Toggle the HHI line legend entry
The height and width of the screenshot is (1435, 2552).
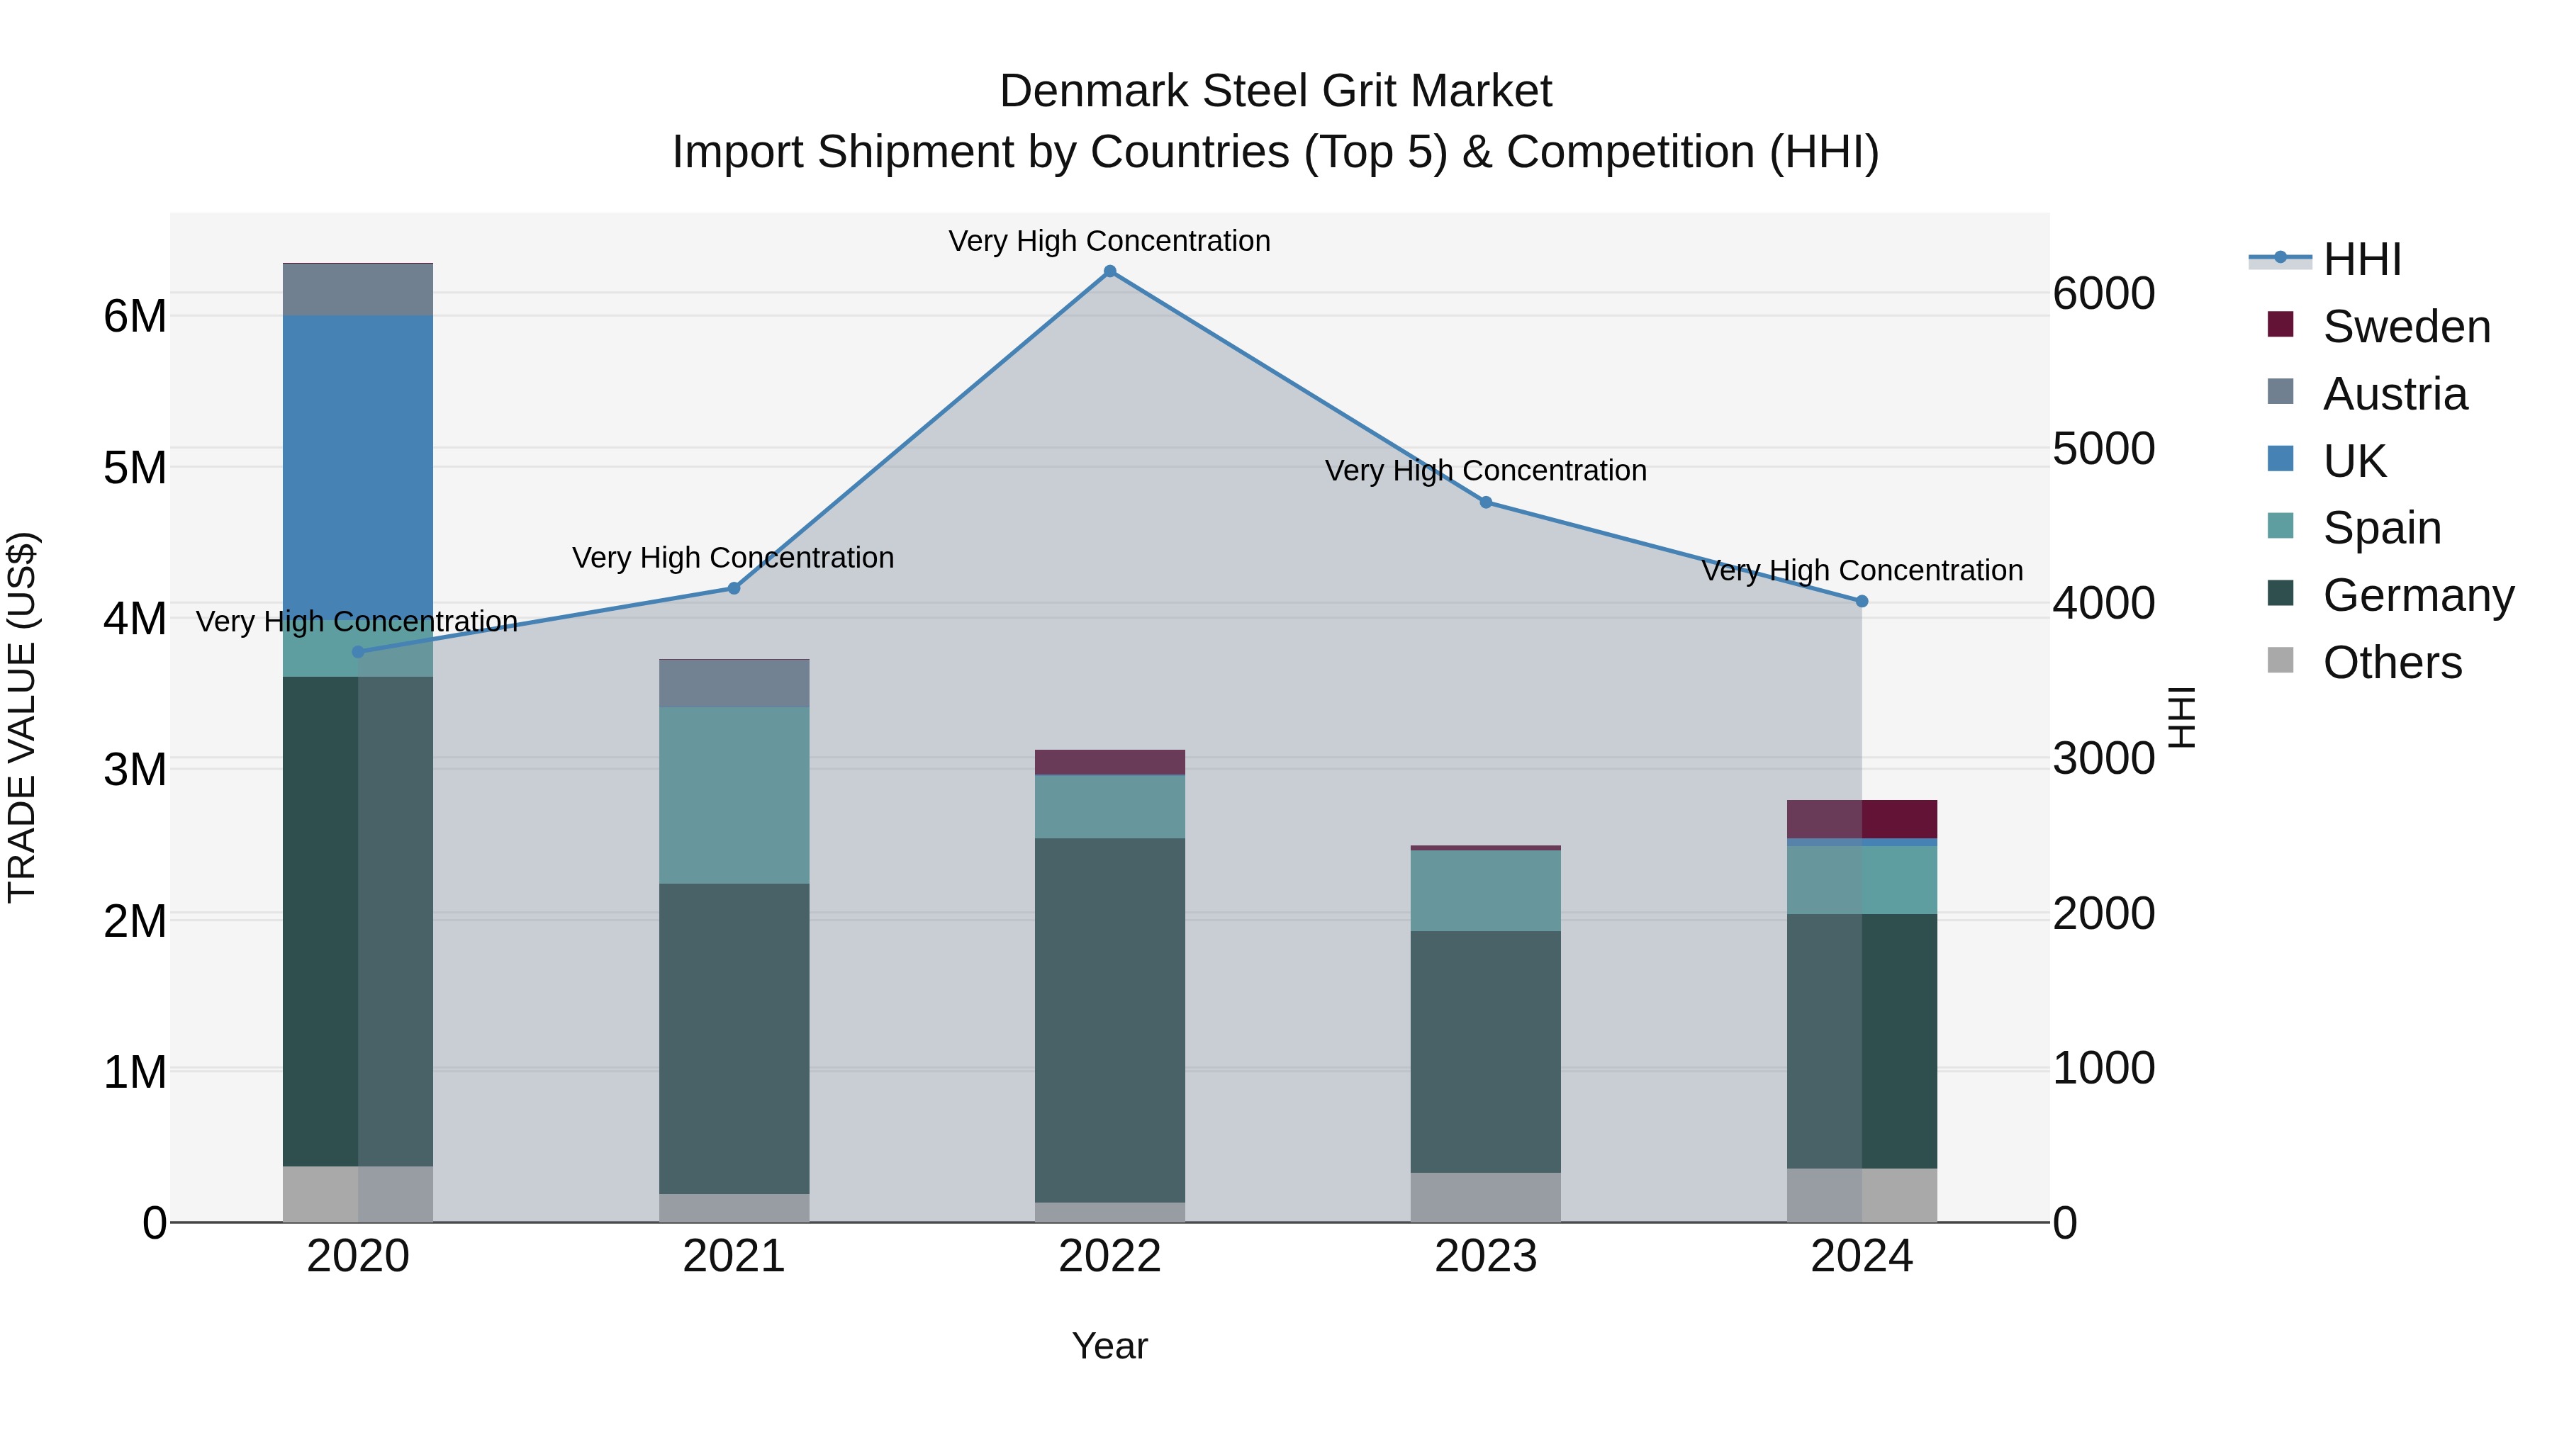click(x=2324, y=259)
